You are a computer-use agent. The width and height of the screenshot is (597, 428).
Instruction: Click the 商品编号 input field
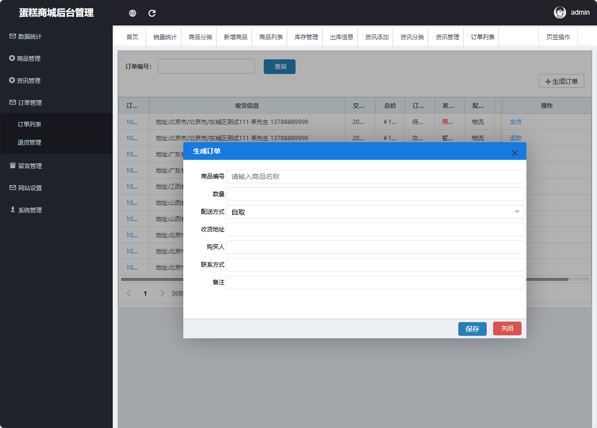tap(375, 176)
